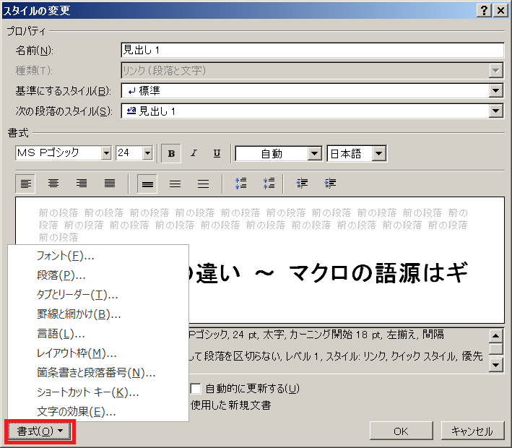Choose 段落(P)... from the format menu
The height and width of the screenshot is (448, 512).
(98, 275)
